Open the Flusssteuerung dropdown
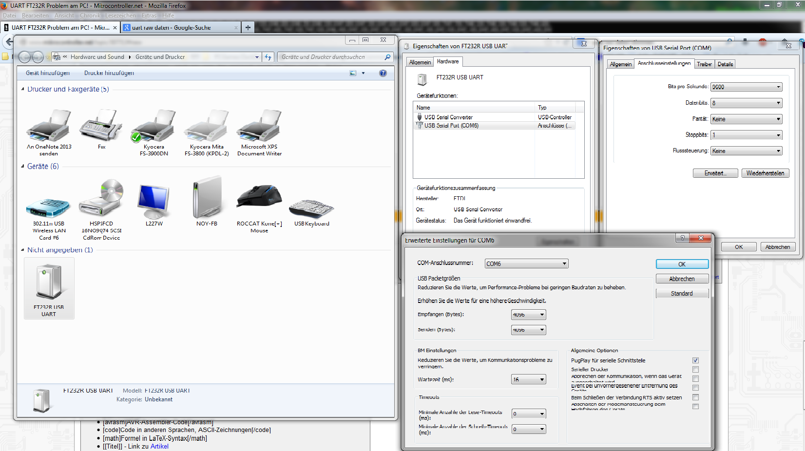Image resolution: width=805 pixels, height=451 pixels. 746,151
